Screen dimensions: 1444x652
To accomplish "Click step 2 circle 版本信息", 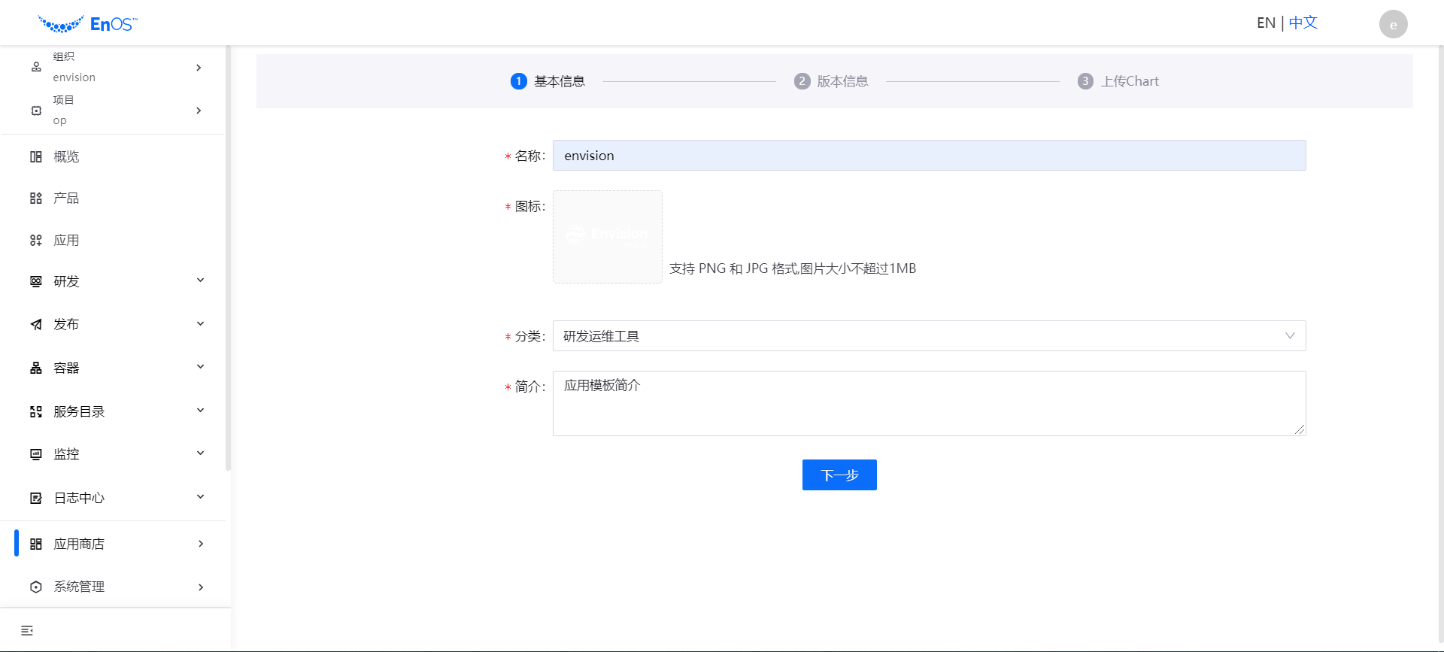I will (802, 81).
